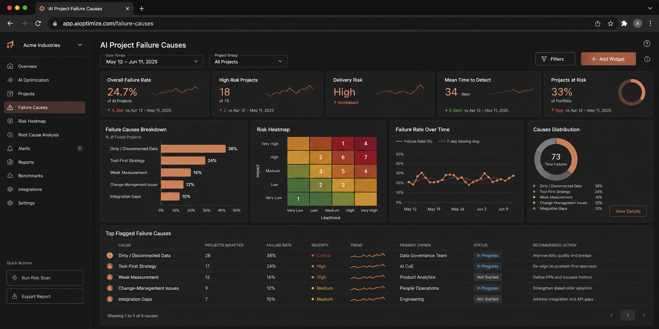Click the Projects sidebar icon
Image resolution: width=659 pixels, height=329 pixels.
click(10, 94)
